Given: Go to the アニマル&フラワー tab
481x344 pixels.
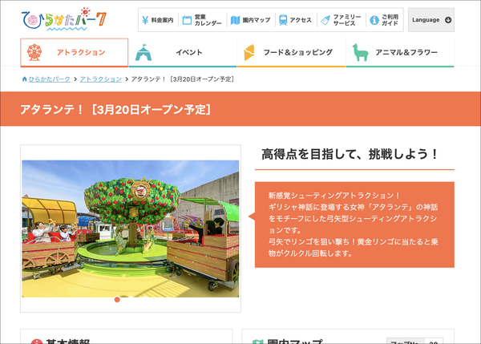Looking at the screenshot, I should [x=400, y=52].
